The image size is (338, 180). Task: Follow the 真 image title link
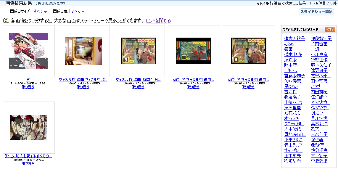(x=28, y=80)
